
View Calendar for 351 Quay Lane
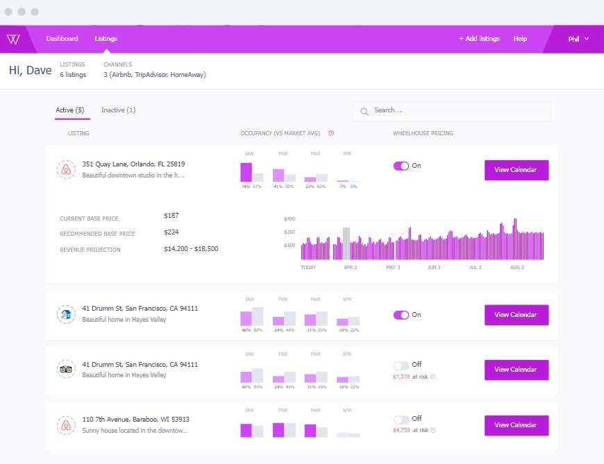[516, 170]
